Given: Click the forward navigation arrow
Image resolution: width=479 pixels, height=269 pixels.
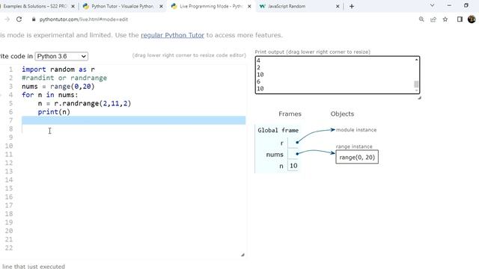Looking at the screenshot, I should (x=7, y=19).
